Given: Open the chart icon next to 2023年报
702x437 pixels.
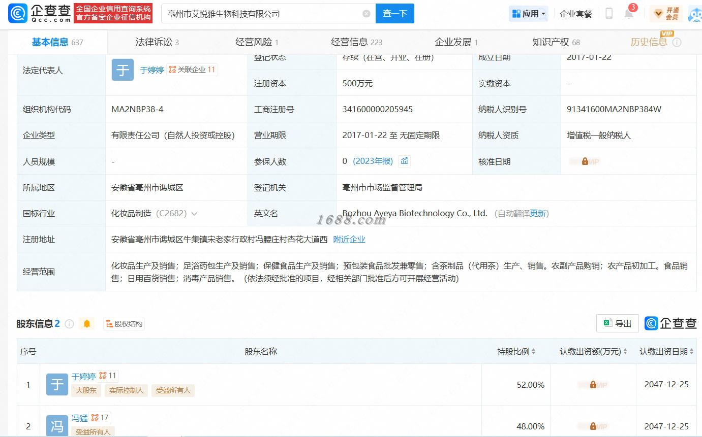Looking at the screenshot, I should (405, 161).
